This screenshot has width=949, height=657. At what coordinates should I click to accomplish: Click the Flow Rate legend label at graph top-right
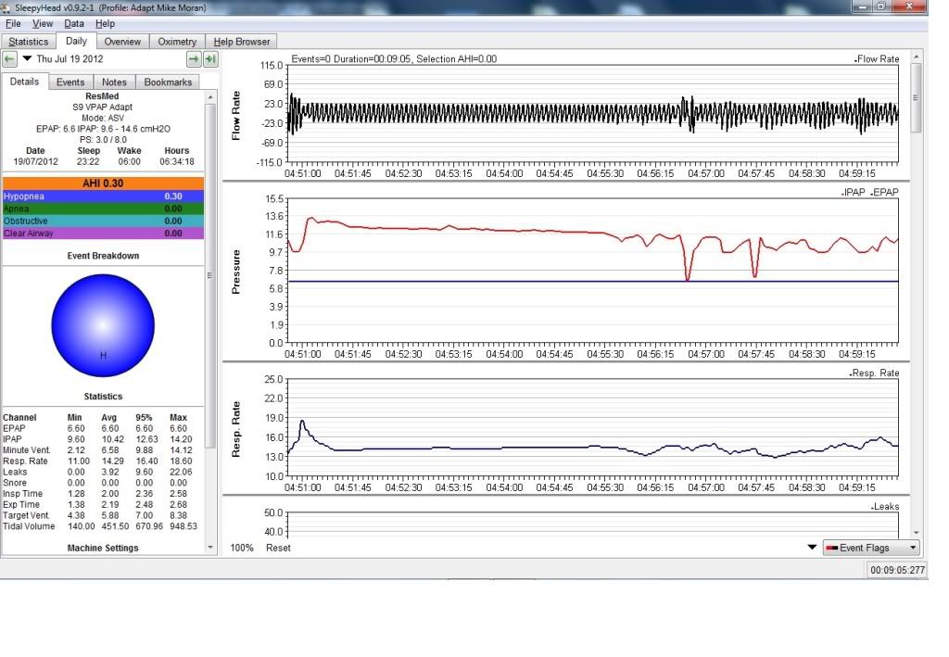pos(878,58)
